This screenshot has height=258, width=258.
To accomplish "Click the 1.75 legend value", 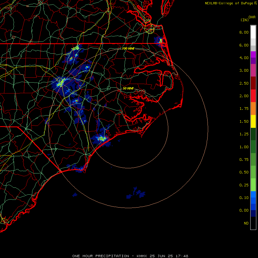I will tap(244, 109).
